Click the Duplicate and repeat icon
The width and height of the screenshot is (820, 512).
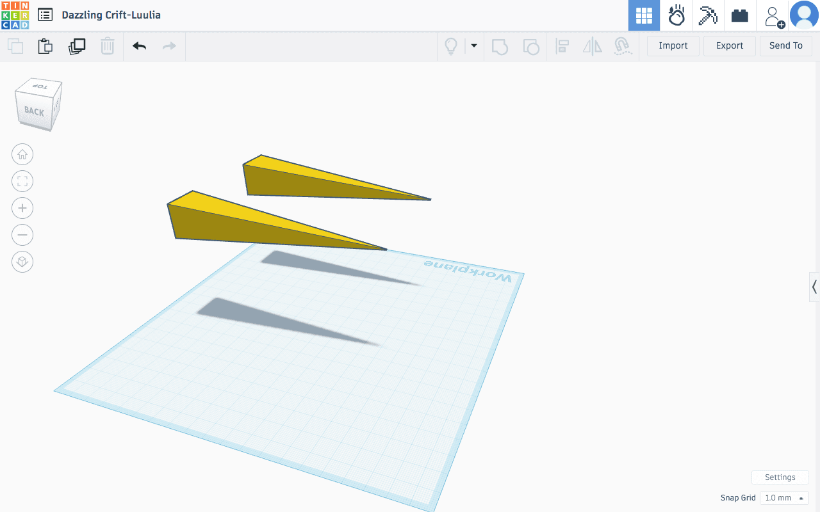[x=77, y=46]
